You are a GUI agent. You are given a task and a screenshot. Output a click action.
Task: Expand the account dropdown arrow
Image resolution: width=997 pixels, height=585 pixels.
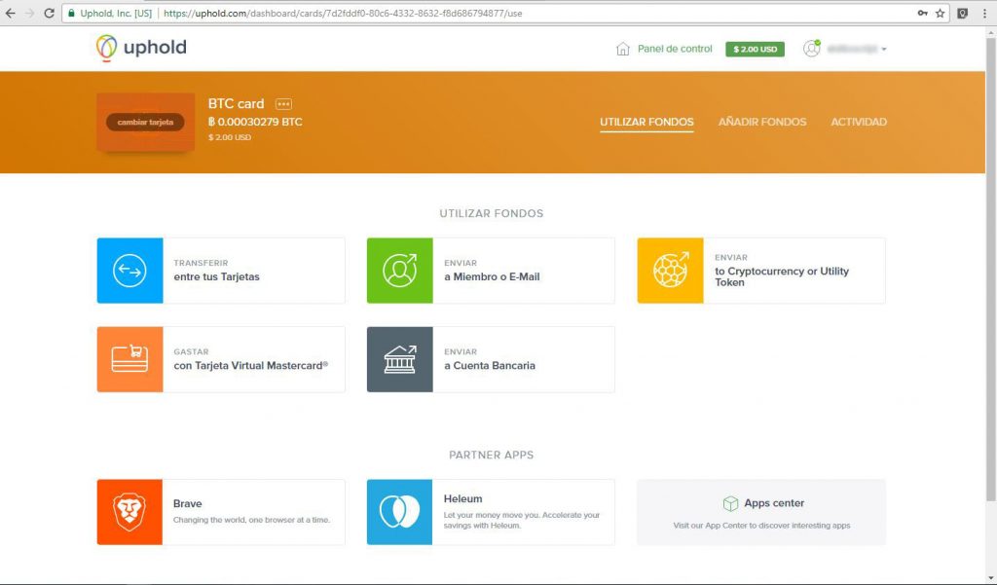(884, 49)
